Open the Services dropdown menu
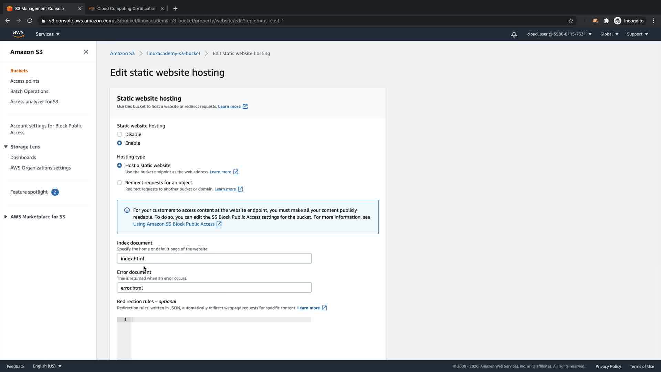 click(48, 34)
